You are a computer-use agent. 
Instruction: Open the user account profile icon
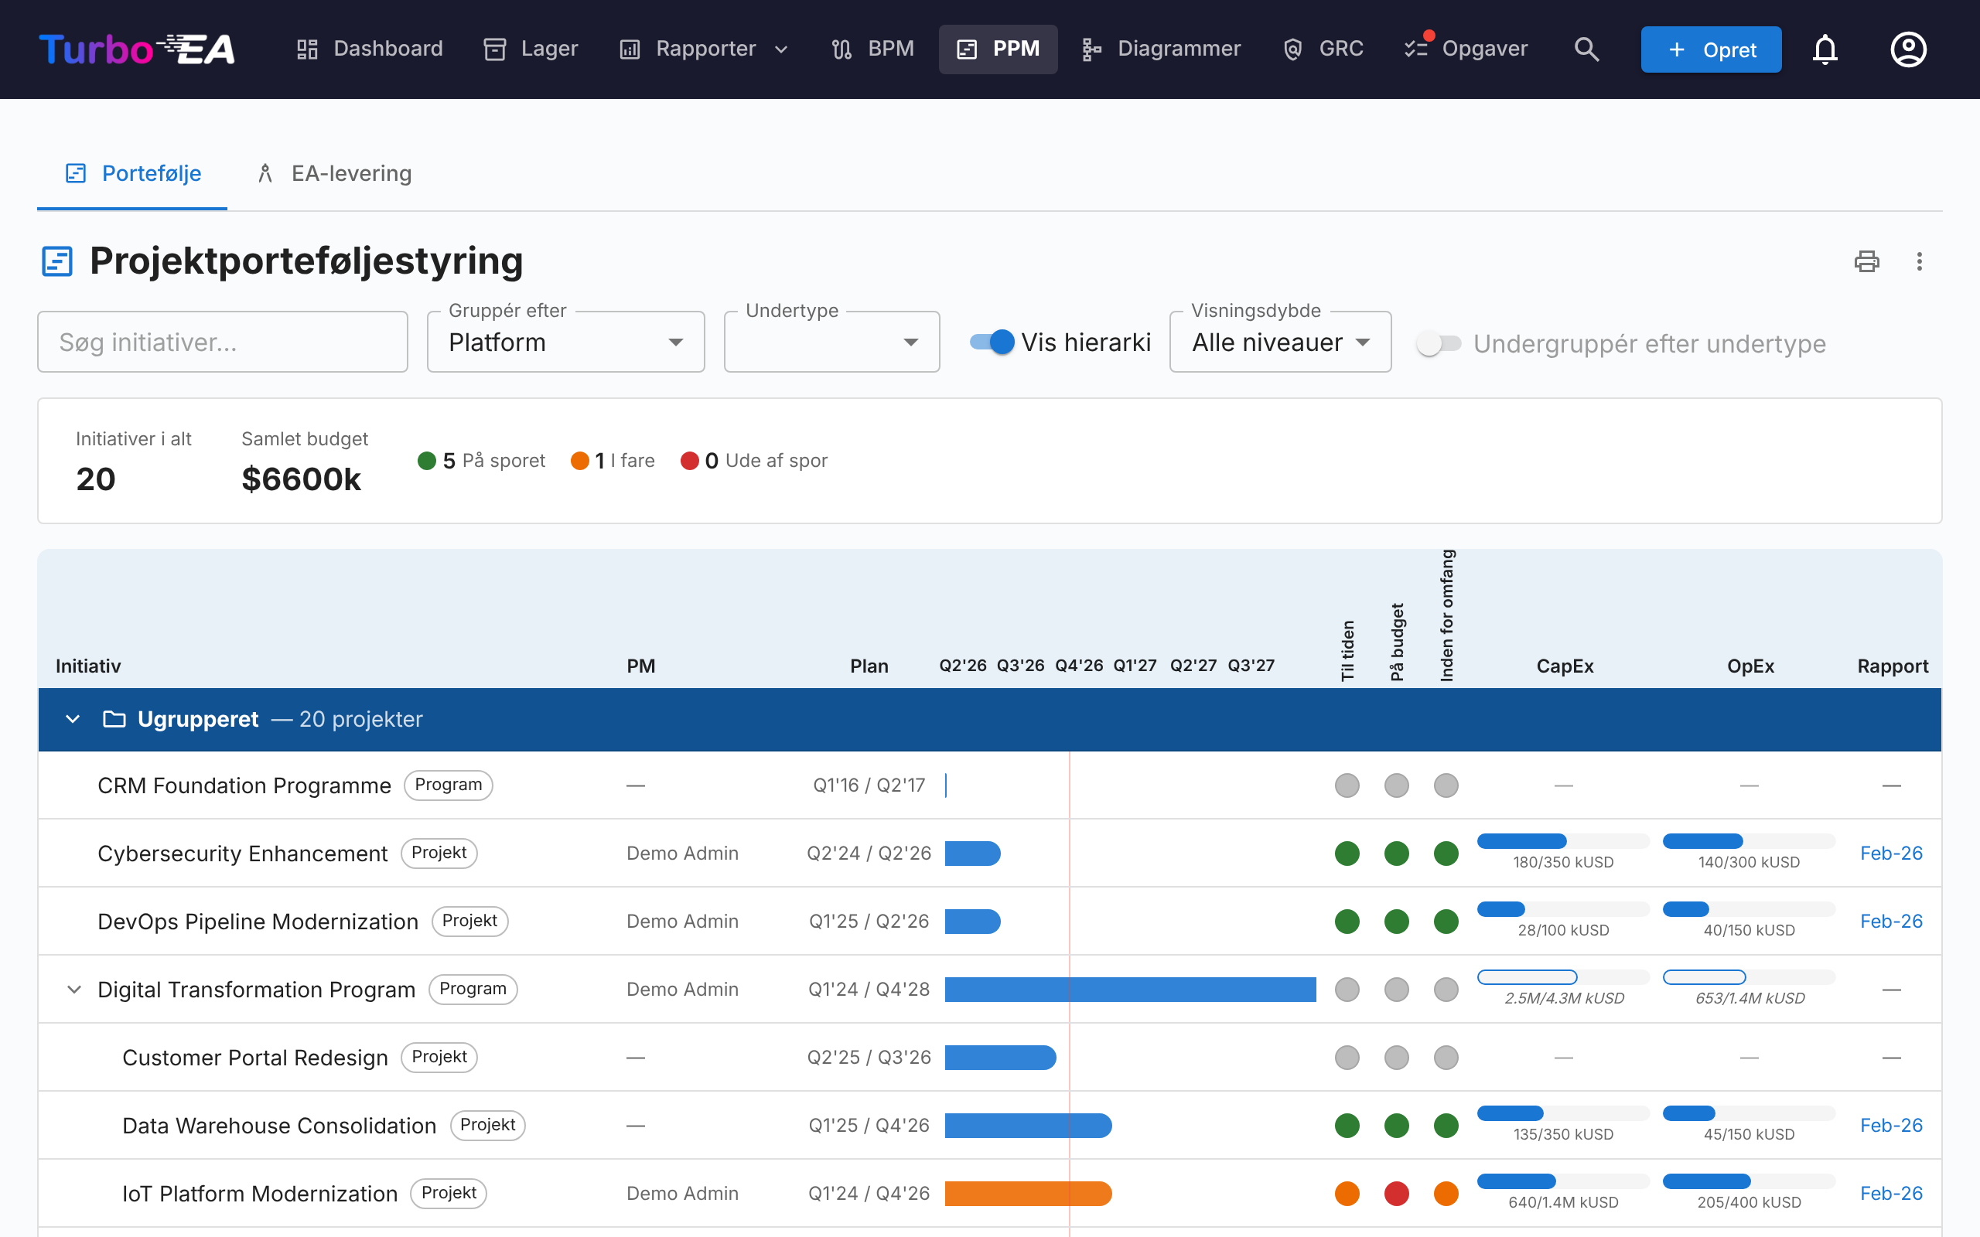[1908, 49]
